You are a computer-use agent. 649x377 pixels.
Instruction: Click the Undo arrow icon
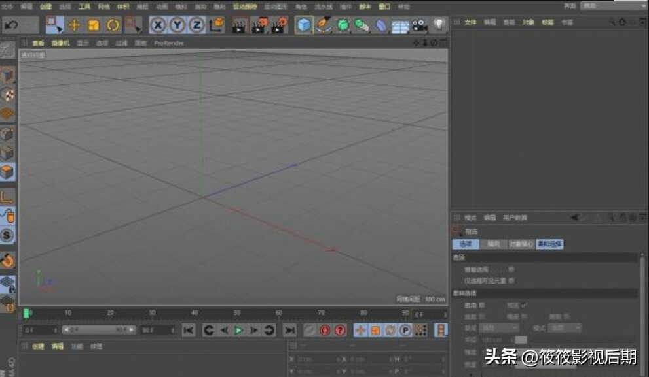pyautogui.click(x=11, y=25)
